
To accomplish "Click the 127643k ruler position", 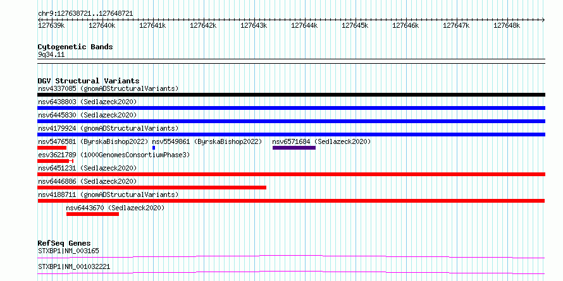I will click(254, 25).
